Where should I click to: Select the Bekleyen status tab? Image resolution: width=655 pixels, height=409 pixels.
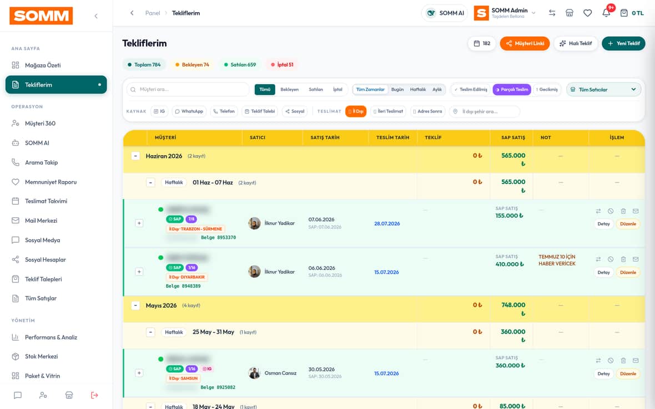pos(290,89)
